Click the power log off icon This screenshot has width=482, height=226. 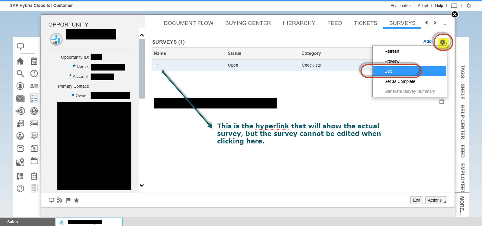(x=469, y=5)
